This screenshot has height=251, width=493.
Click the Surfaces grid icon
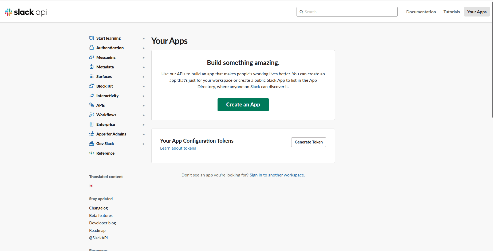pos(92,76)
